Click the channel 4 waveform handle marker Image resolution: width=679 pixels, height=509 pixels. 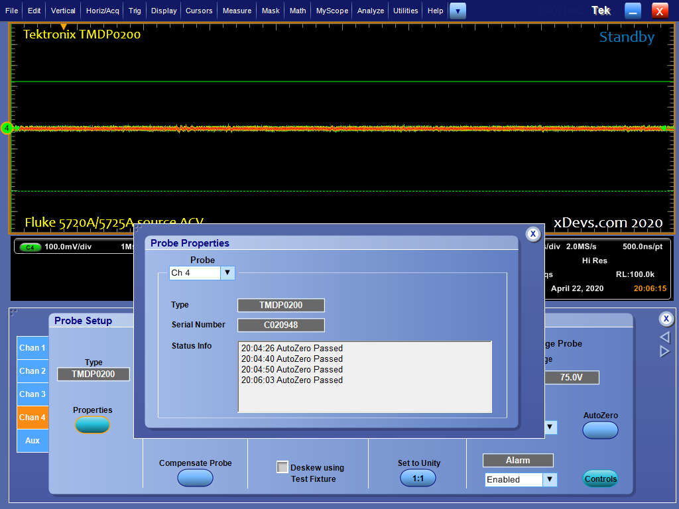(x=7, y=128)
